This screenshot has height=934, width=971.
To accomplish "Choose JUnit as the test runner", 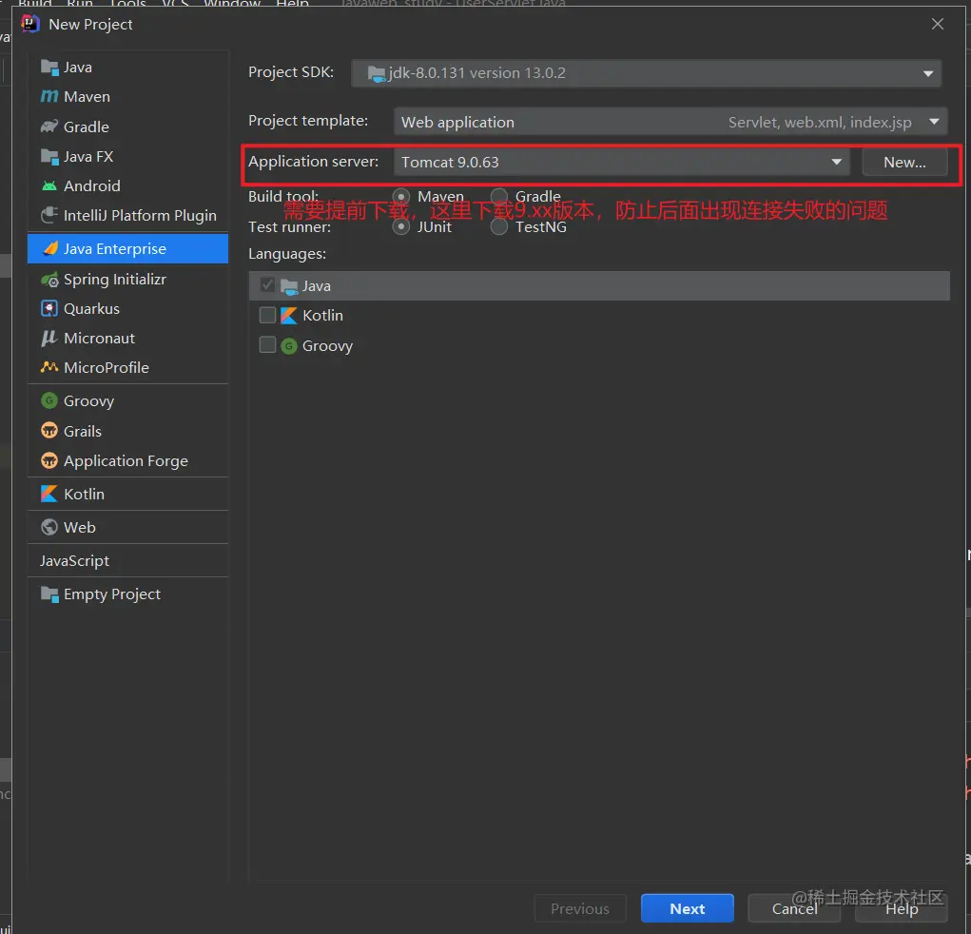I will coord(401,226).
